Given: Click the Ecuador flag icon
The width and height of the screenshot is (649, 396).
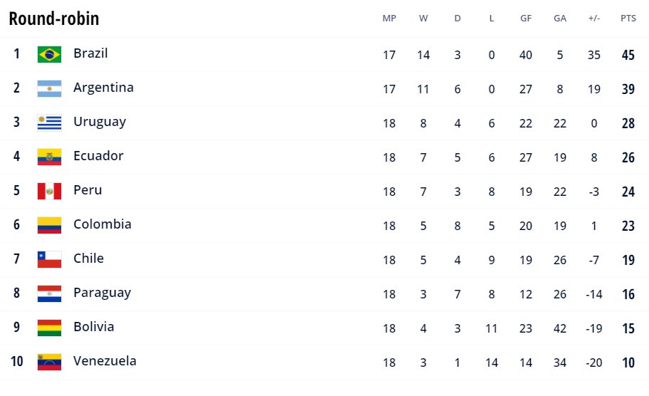Looking at the screenshot, I should click(49, 157).
